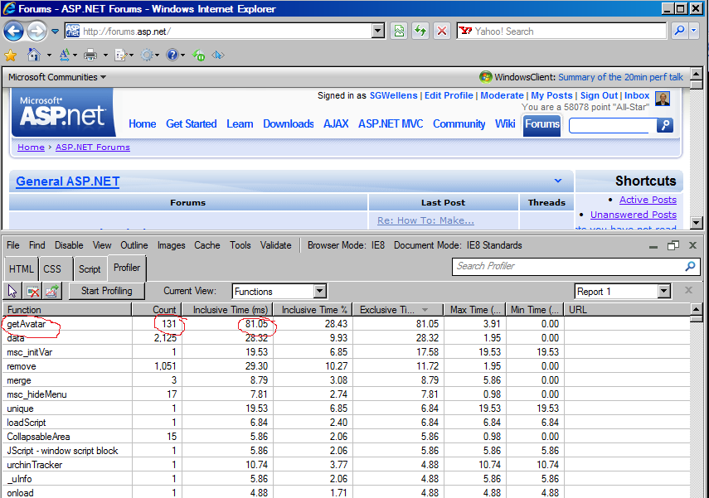This screenshot has width=709, height=498.
Task: Select the urchinTracker function row
Action: (x=346, y=465)
